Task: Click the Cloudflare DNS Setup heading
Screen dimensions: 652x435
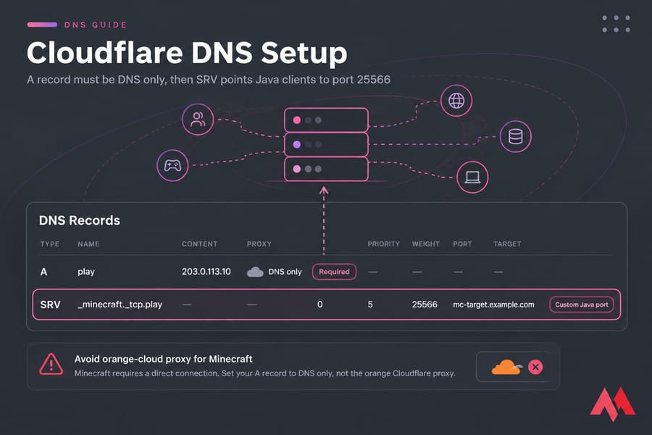Action: point(187,53)
